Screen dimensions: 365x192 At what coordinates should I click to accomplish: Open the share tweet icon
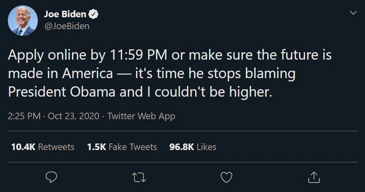[x=314, y=177]
